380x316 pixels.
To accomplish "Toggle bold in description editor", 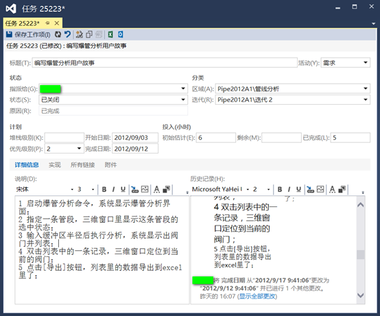I will [104, 189].
